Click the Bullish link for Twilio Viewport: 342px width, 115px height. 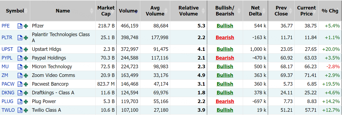pyautogui.click(x=225, y=110)
